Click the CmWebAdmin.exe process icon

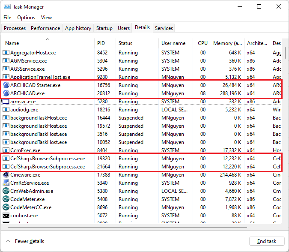[x=6, y=191]
